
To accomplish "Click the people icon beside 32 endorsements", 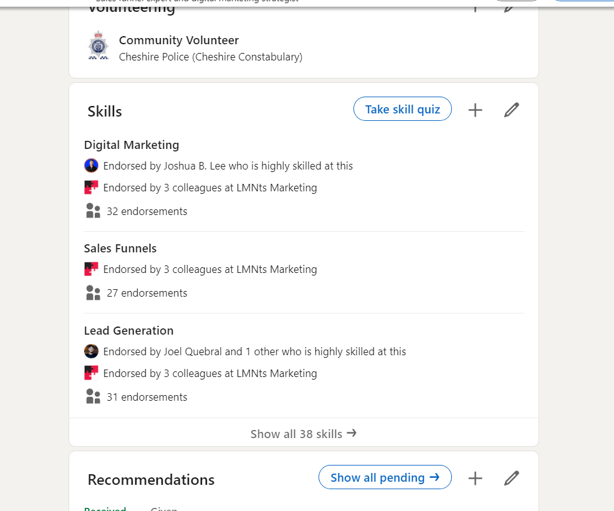I will coord(93,211).
